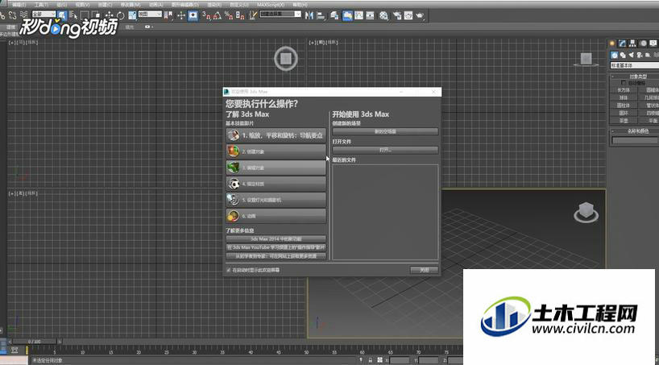Select the Rotate tool in main toolbar
Image resolution: width=659 pixels, height=365 pixels.
click(x=121, y=15)
